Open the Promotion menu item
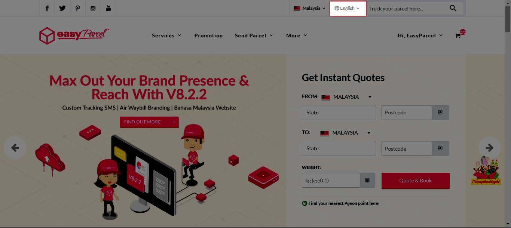This screenshot has height=228, width=511. pos(208,36)
